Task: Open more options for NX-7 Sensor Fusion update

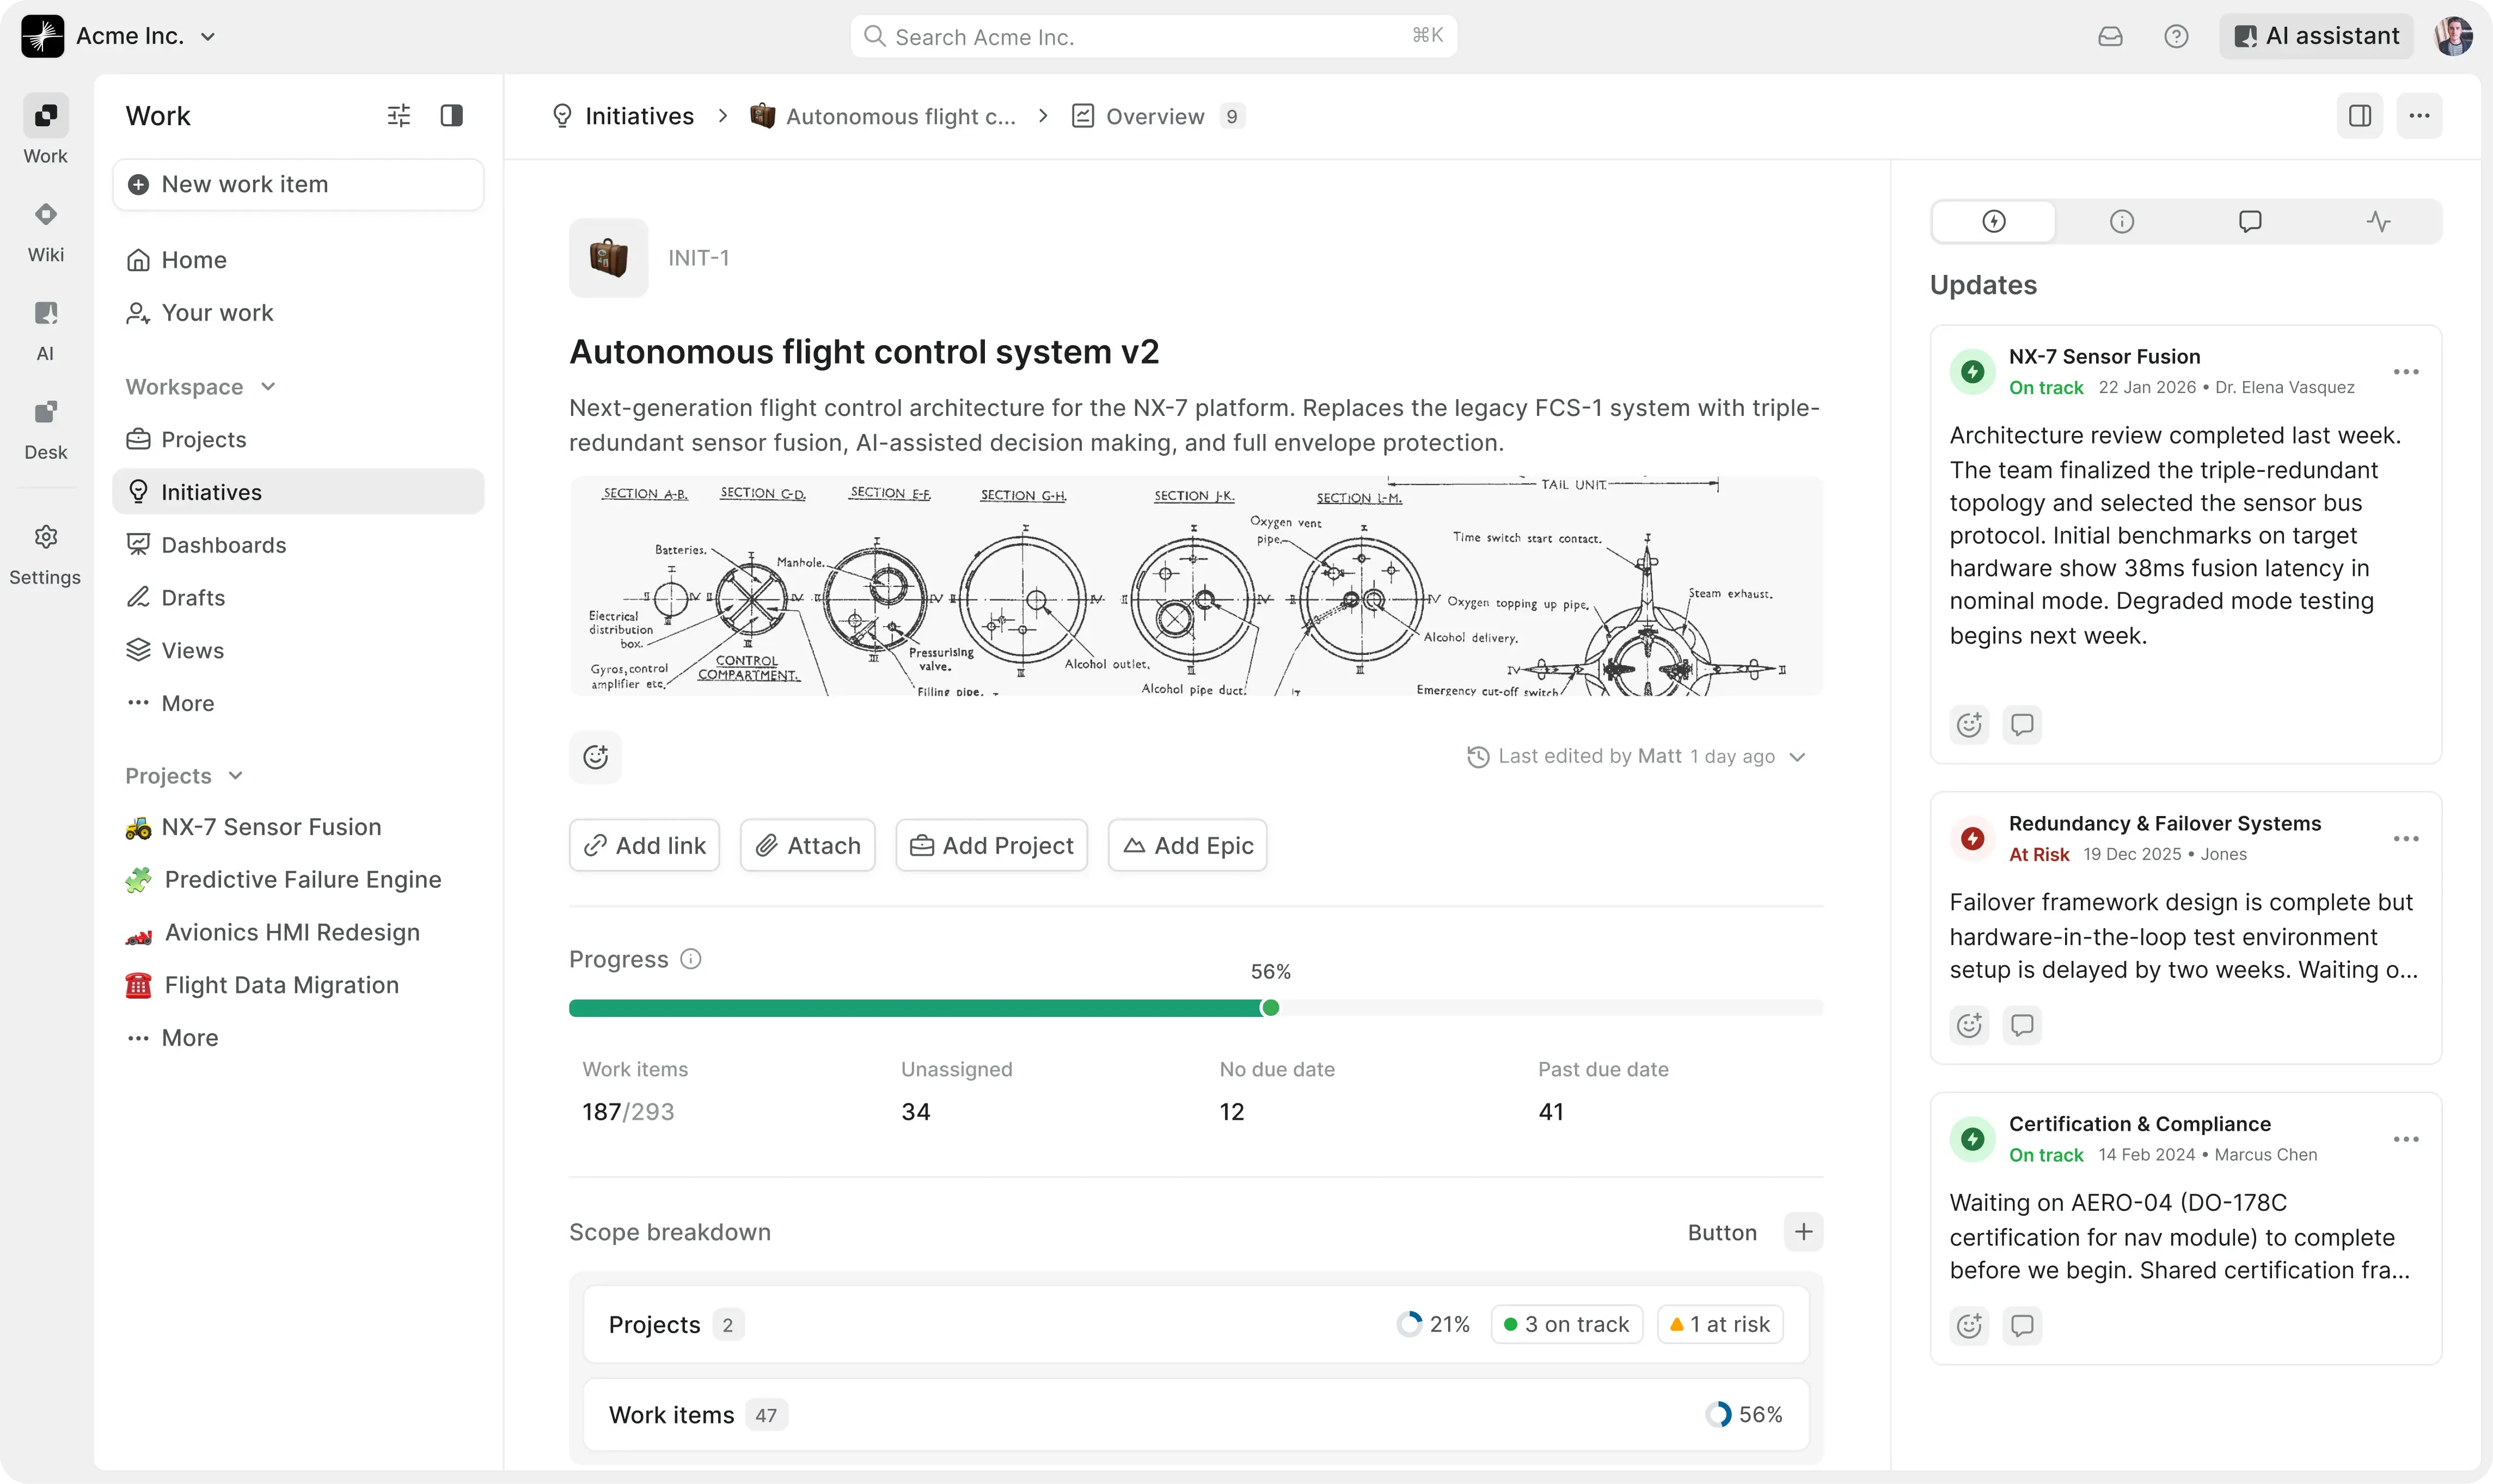Action: coord(2406,372)
